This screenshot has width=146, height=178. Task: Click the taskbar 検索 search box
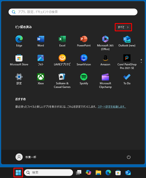pos(48,172)
